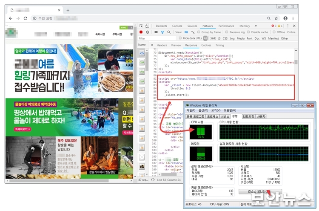Toggle network filter funnel icon
The height and width of the screenshot is (211, 319).
(x=162, y=32)
